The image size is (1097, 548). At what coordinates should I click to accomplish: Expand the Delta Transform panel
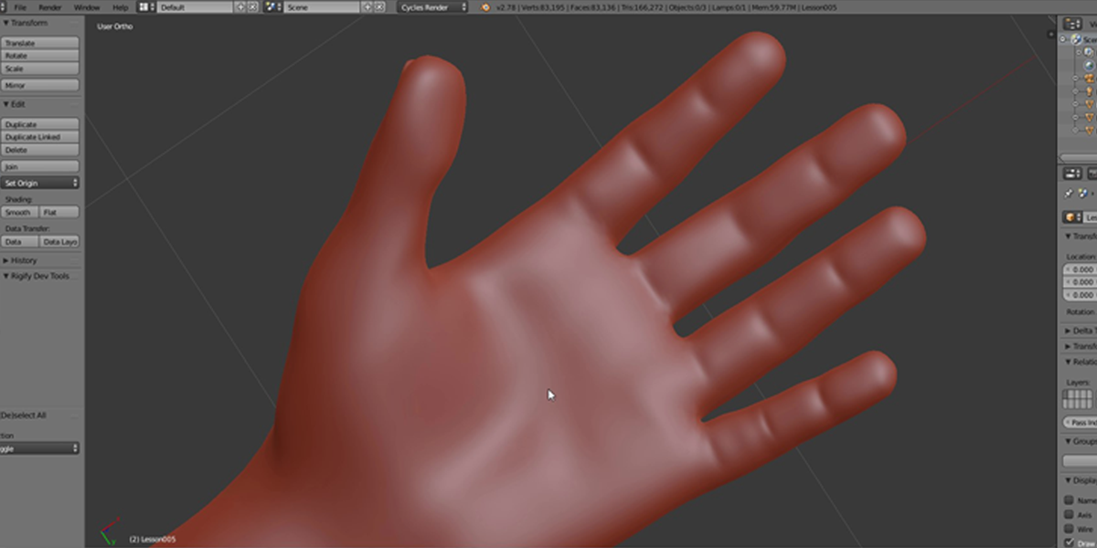(x=1079, y=330)
